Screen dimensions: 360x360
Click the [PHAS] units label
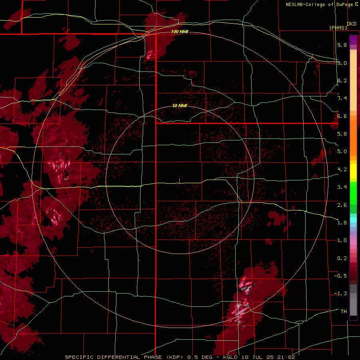pos(338,28)
